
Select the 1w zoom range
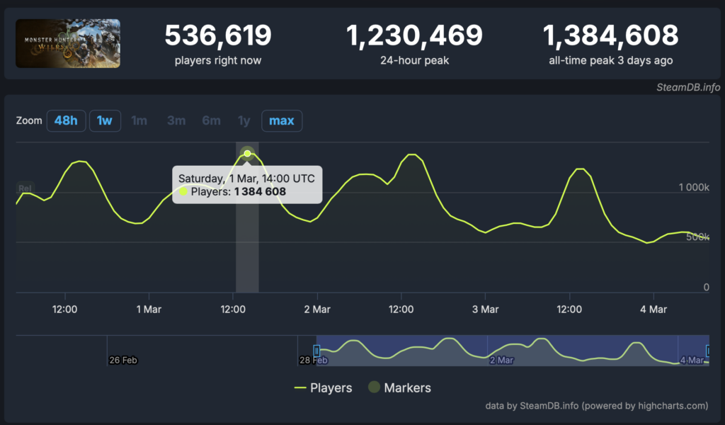(105, 120)
